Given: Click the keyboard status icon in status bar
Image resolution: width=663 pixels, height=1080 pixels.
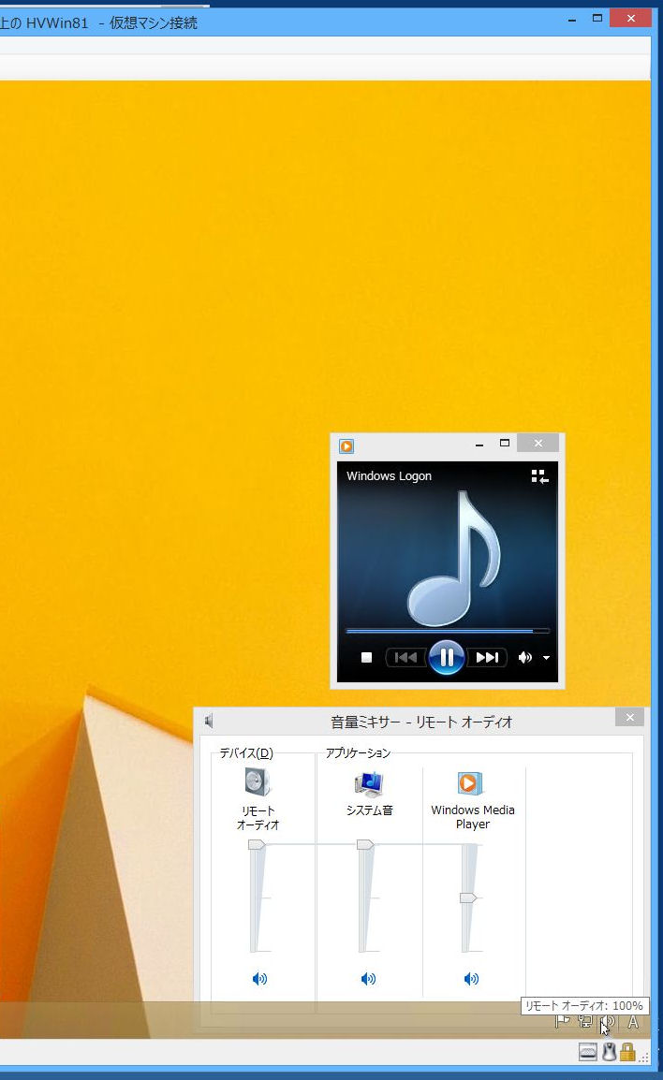Looking at the screenshot, I should [x=588, y=1052].
